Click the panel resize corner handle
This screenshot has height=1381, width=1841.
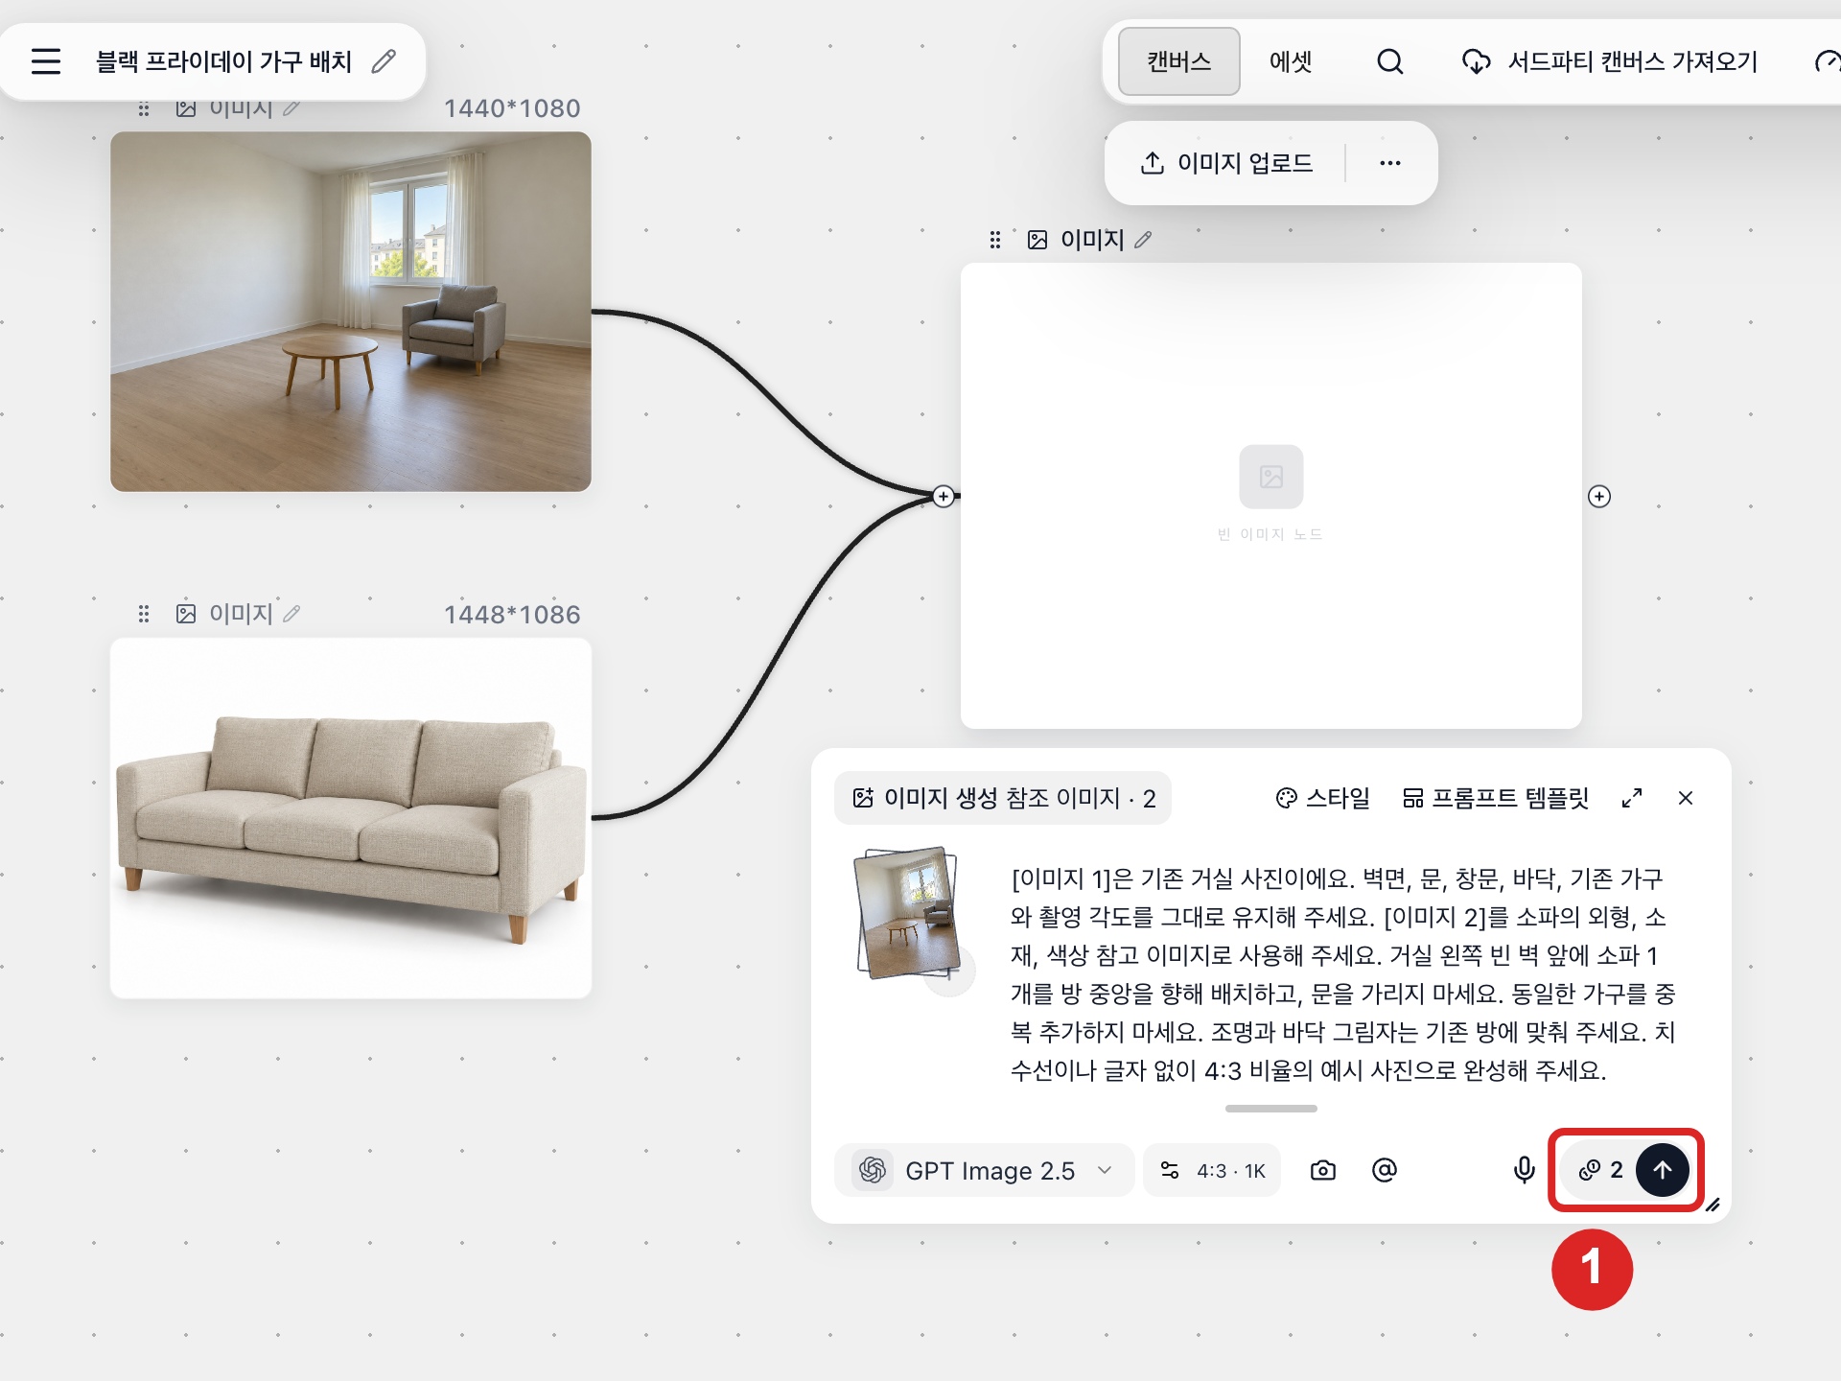click(1713, 1205)
